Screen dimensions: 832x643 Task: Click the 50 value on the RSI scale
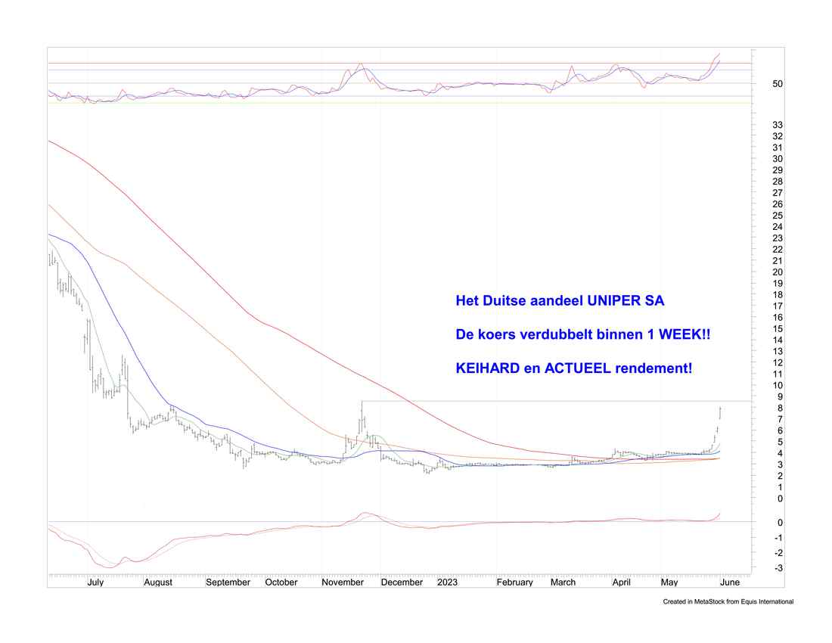pyautogui.click(x=778, y=84)
